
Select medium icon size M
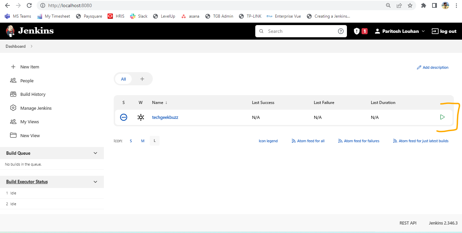(143, 141)
